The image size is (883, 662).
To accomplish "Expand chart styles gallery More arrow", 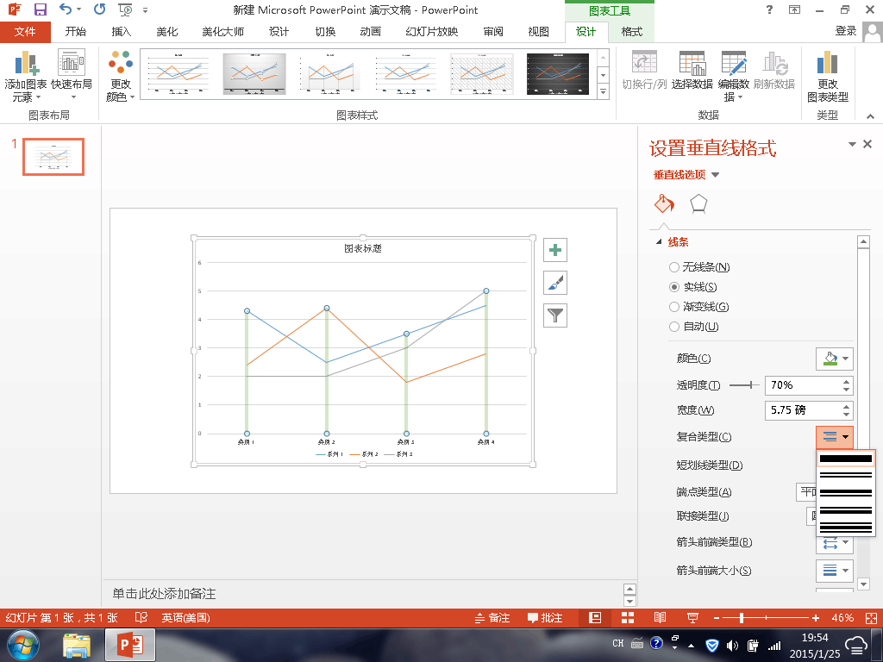I will point(603,91).
